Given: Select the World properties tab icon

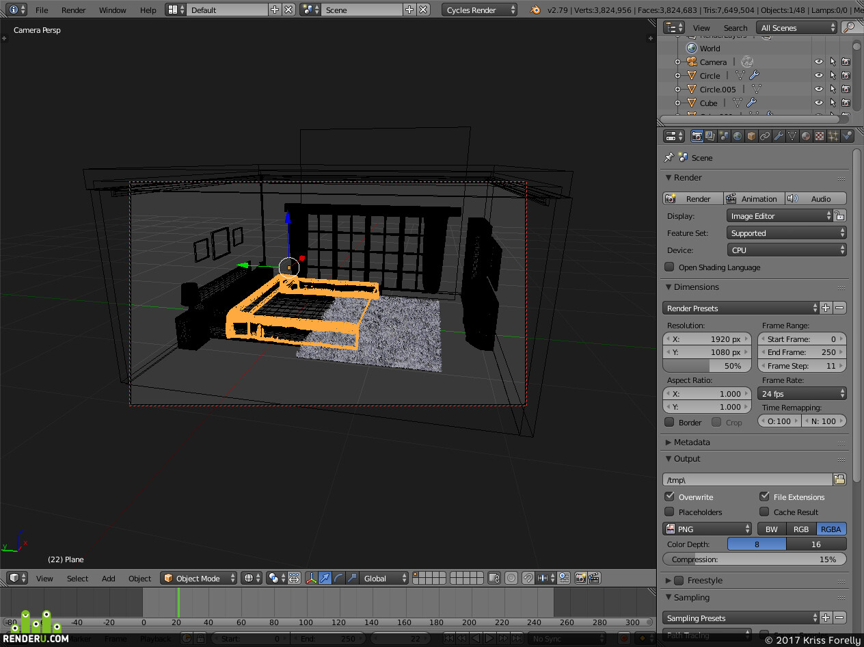Looking at the screenshot, I should (738, 136).
